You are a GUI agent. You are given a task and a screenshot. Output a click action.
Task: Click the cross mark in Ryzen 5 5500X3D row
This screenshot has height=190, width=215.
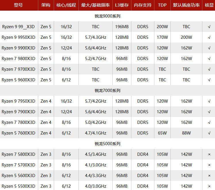click(209, 186)
